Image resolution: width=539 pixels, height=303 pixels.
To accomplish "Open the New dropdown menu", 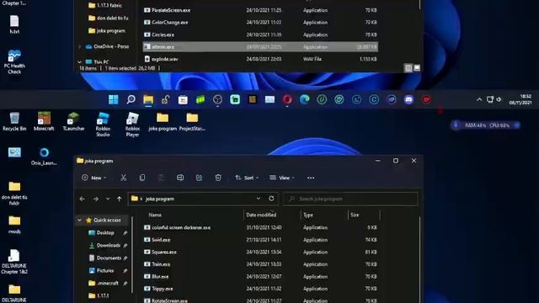I will coord(94,178).
